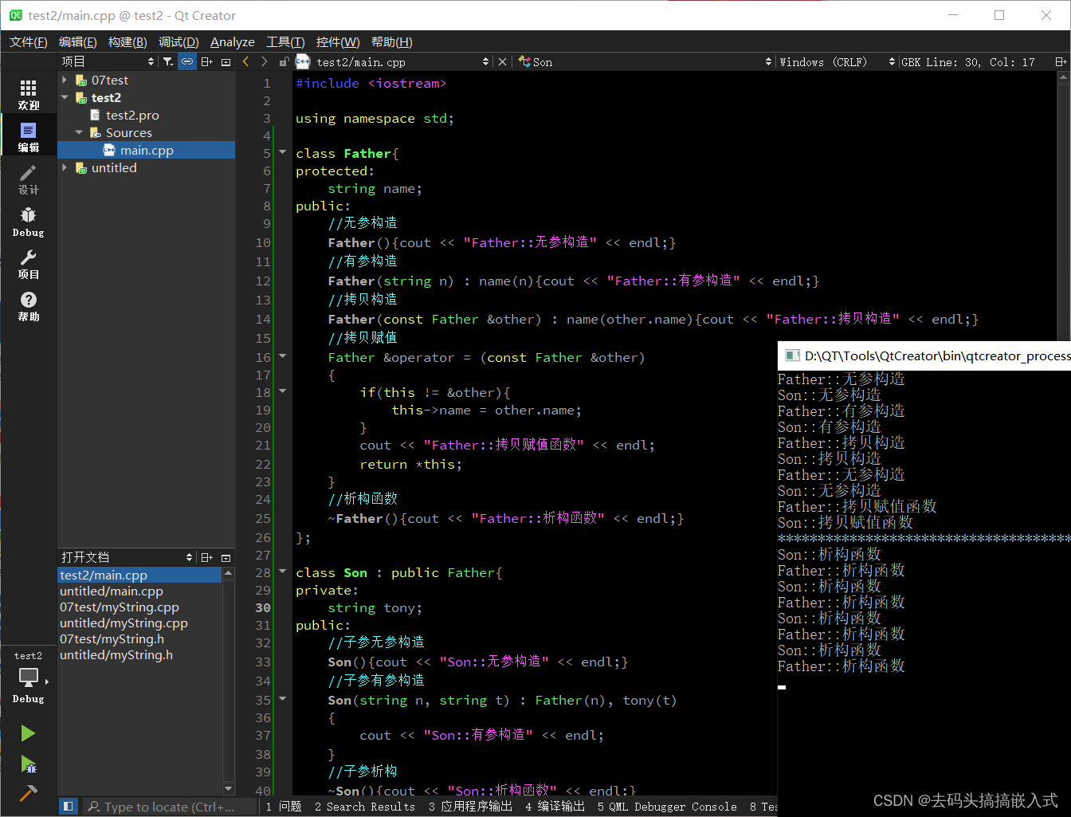Start debugging with debug-run icon
Screen dimensions: 1071x817
coord(28,764)
